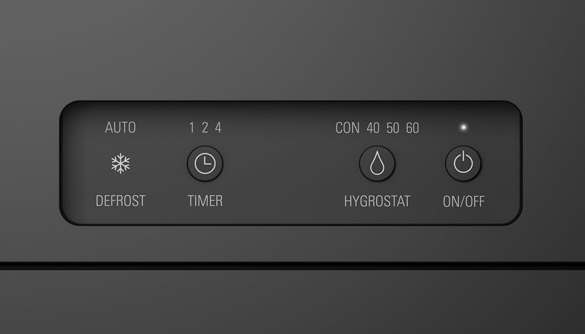Click the DEFROST text label
Viewport: 585px width, 334px height.
click(x=120, y=201)
